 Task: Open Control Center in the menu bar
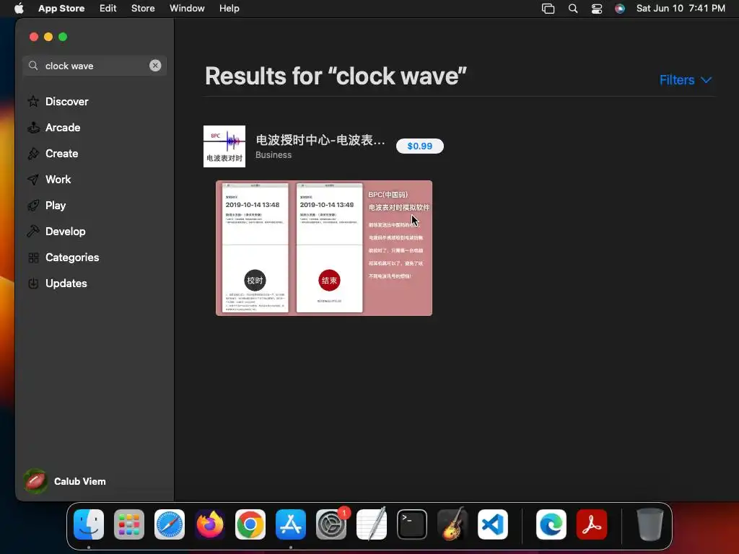tap(597, 9)
